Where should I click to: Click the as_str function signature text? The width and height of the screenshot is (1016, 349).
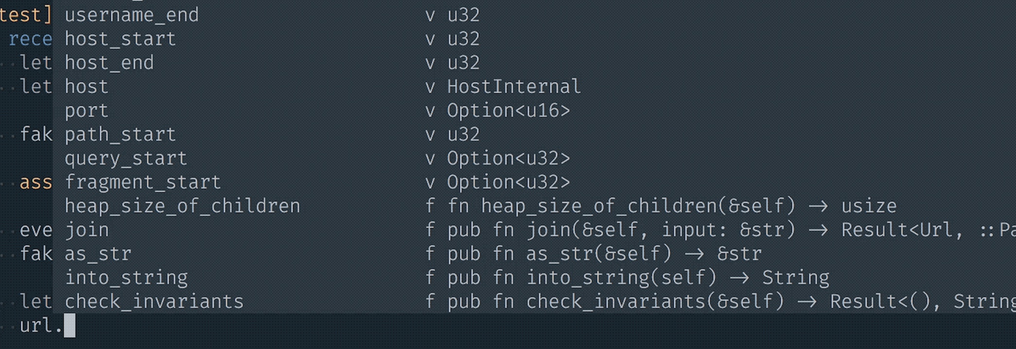(604, 254)
